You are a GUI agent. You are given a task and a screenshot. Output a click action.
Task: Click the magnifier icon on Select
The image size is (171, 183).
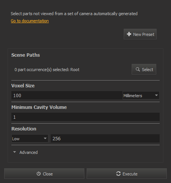138,69
